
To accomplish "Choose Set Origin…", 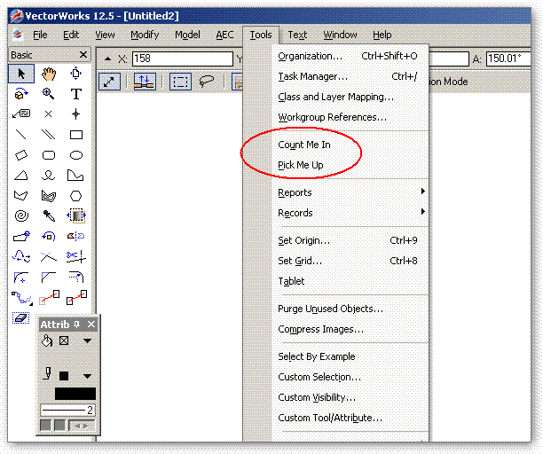I will [x=350, y=240].
